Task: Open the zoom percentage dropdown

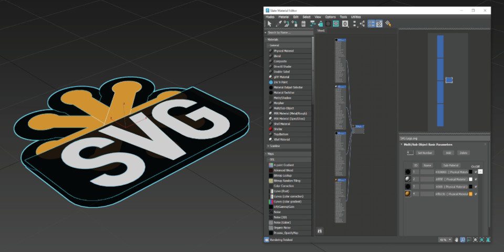Action: (x=450, y=240)
